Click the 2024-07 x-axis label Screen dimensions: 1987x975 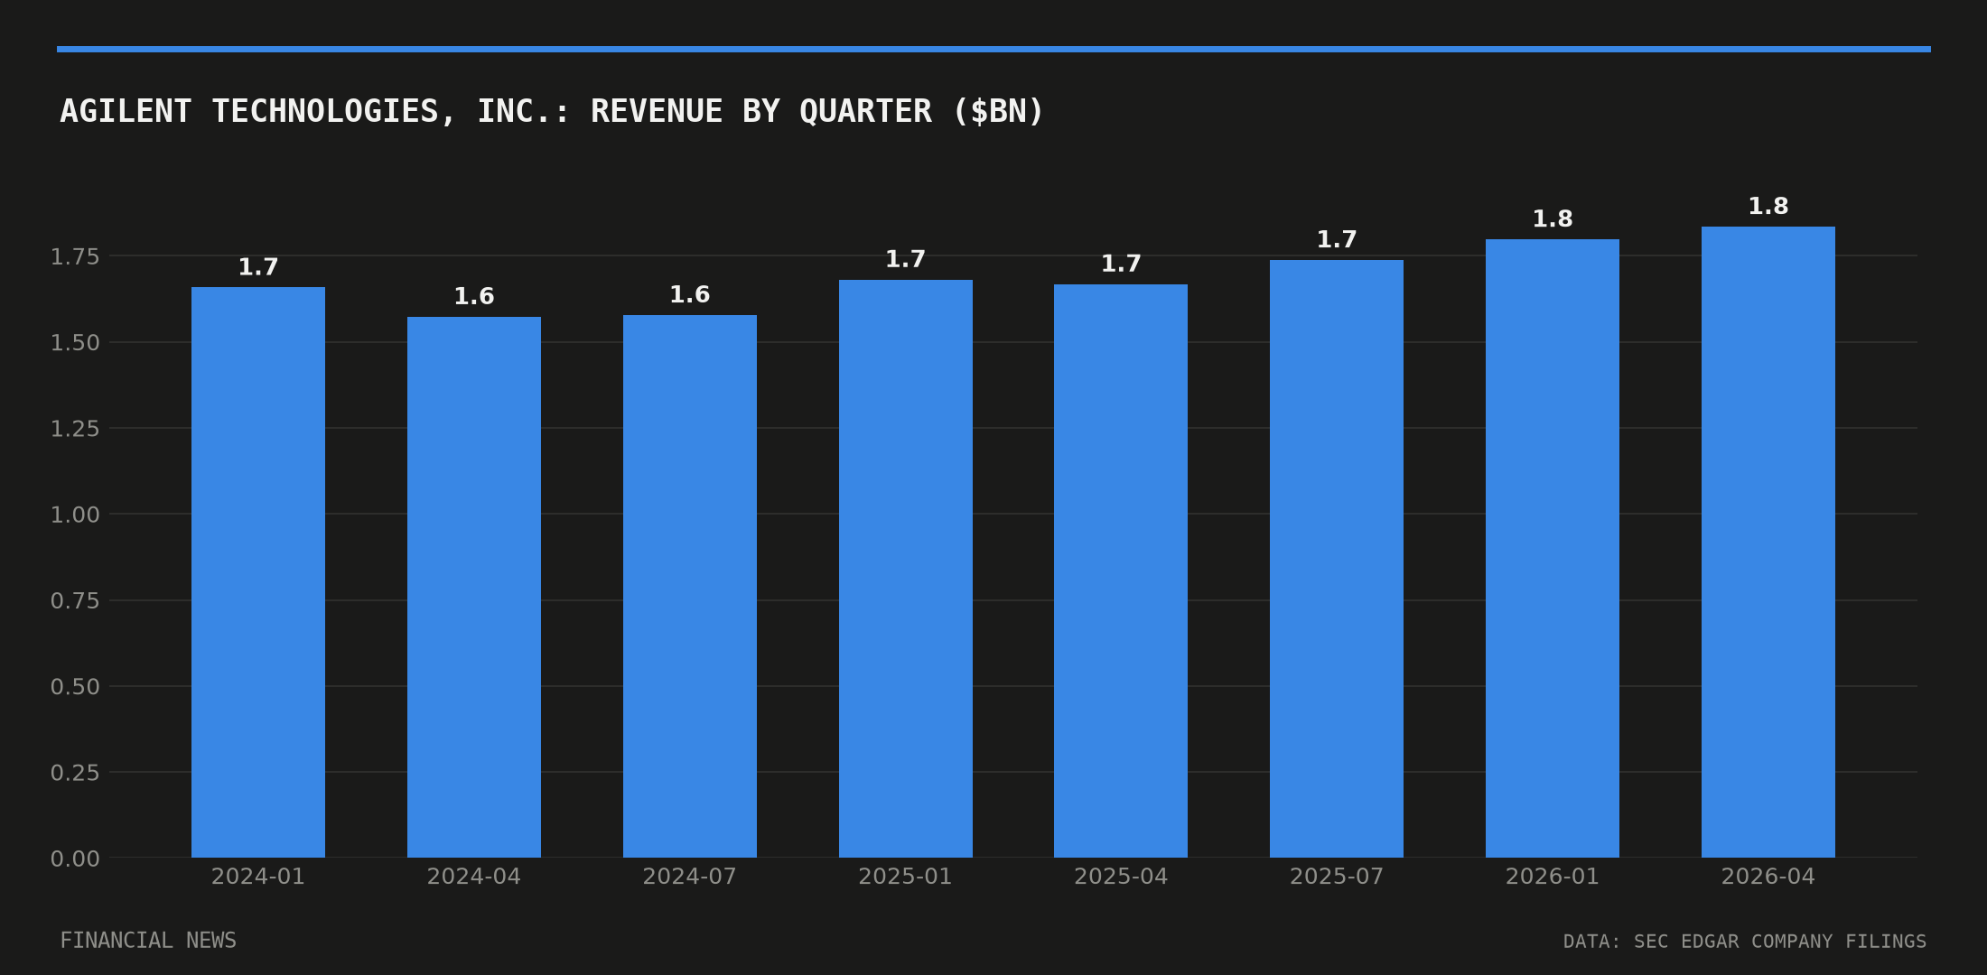(690, 877)
